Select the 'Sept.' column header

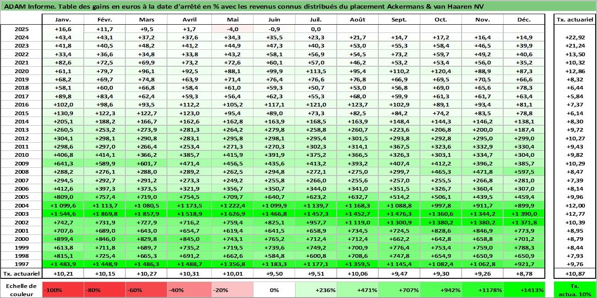point(399,20)
